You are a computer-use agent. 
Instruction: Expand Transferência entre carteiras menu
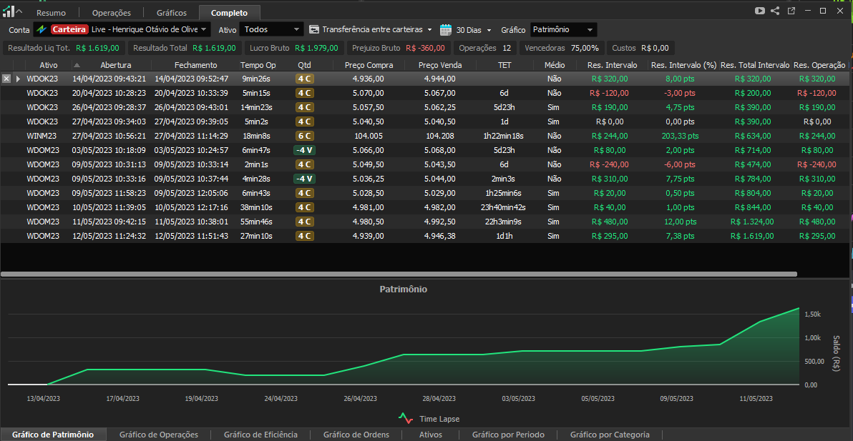click(429, 30)
